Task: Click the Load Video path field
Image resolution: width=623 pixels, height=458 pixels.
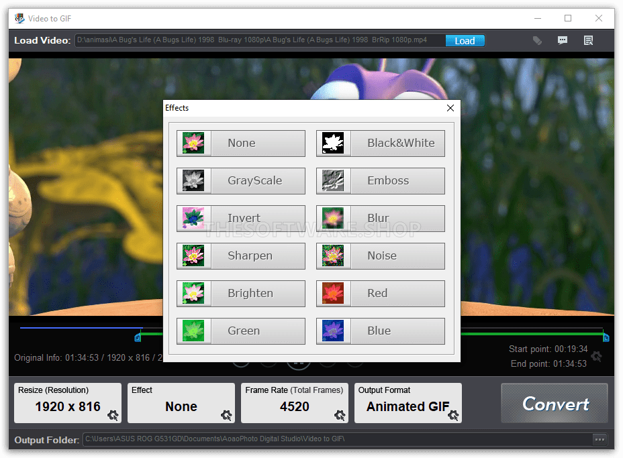Action: tap(260, 40)
